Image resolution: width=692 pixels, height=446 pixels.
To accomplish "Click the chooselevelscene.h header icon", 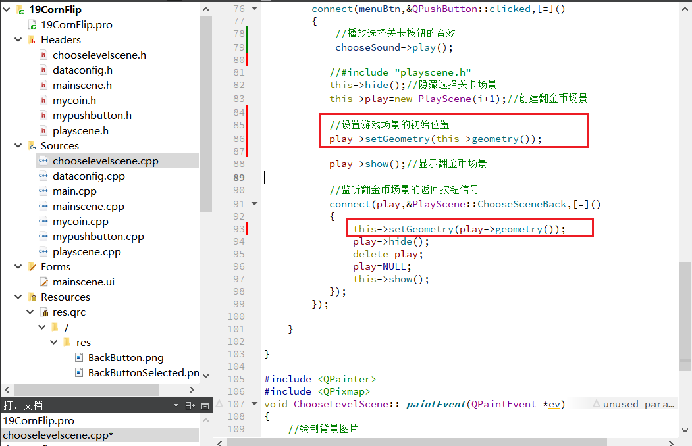I will (43, 55).
